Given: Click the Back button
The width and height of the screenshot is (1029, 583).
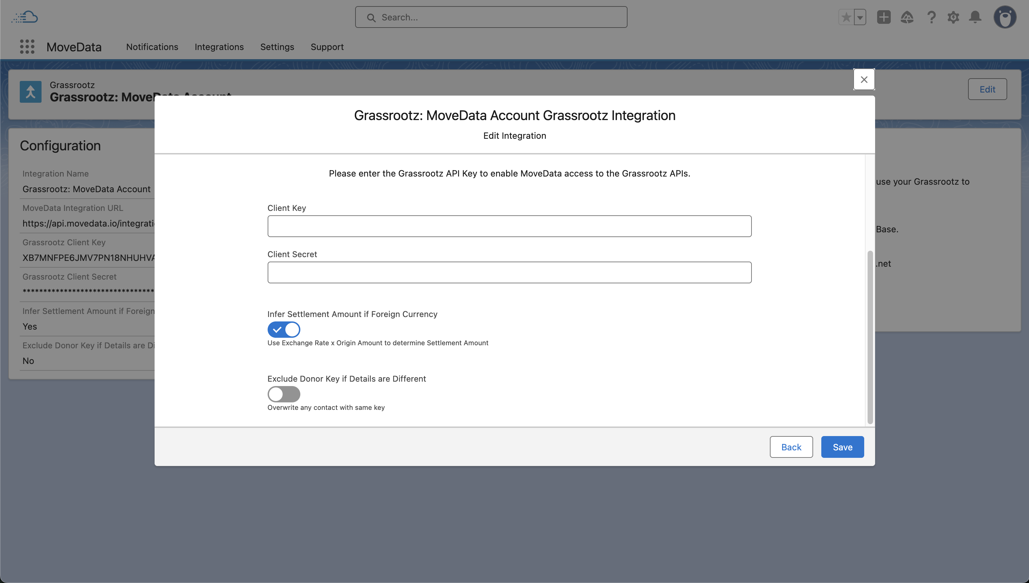Looking at the screenshot, I should 791,447.
